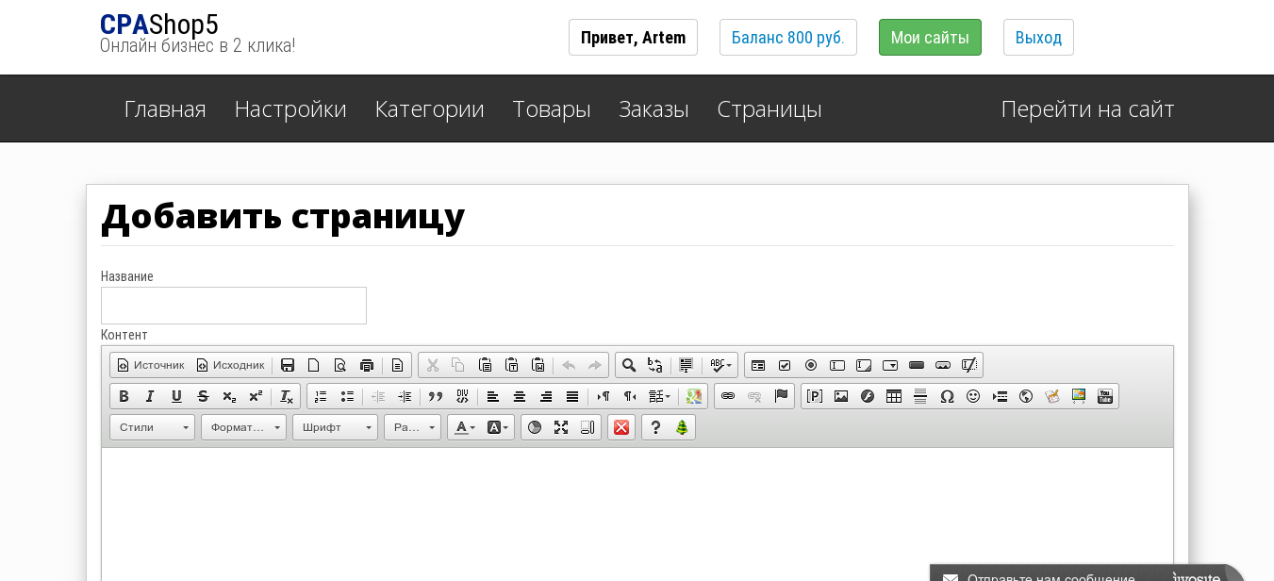Click the Remove Format icon
Screen dimensions: 1274x581
click(x=287, y=396)
